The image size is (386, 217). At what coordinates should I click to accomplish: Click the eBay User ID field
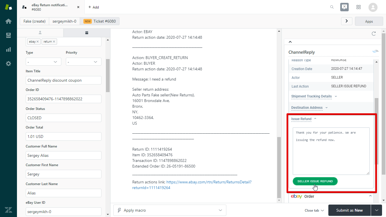coord(64,212)
